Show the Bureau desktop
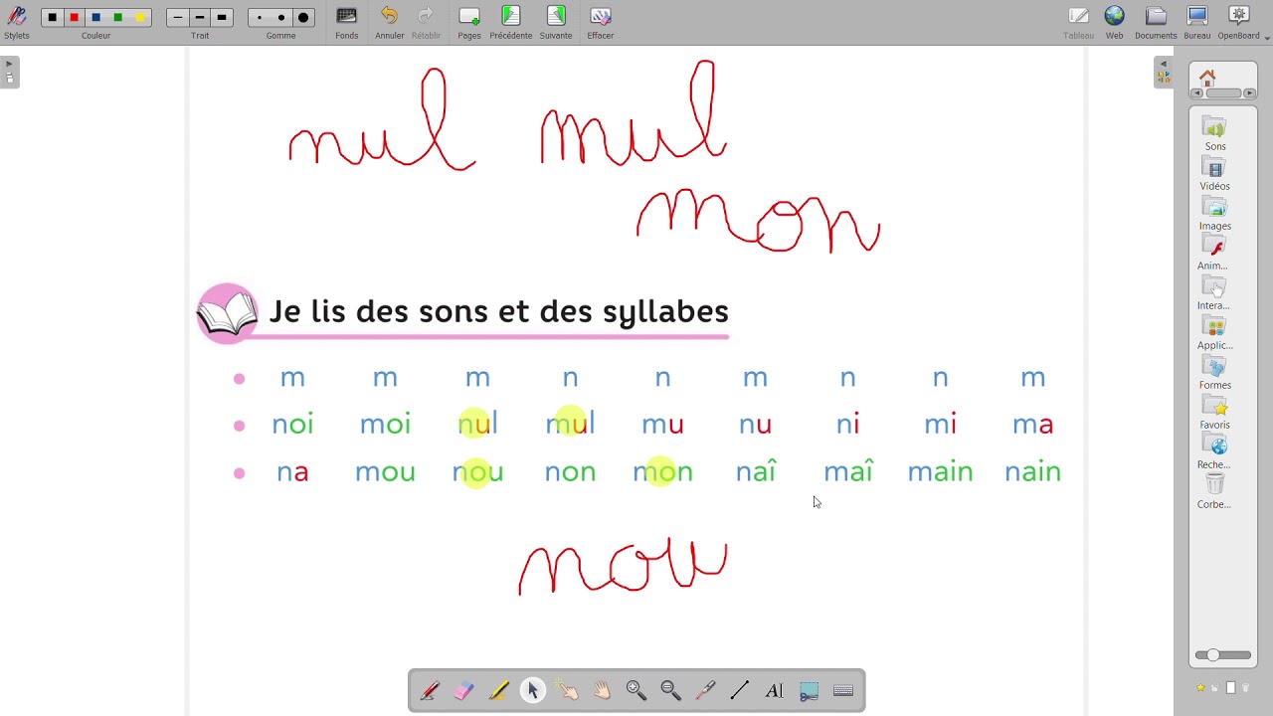This screenshot has width=1273, height=716. click(1197, 22)
